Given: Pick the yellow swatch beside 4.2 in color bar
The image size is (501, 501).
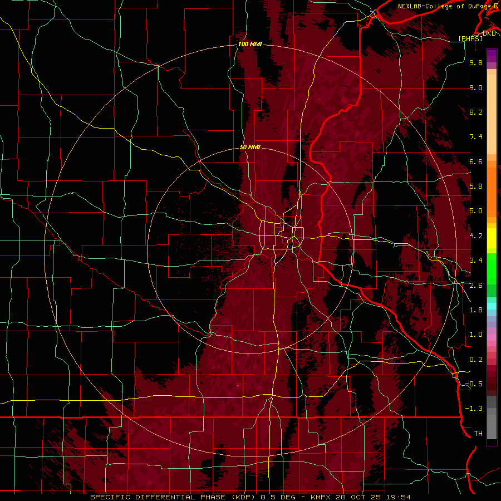Looking at the screenshot, I should [x=492, y=238].
